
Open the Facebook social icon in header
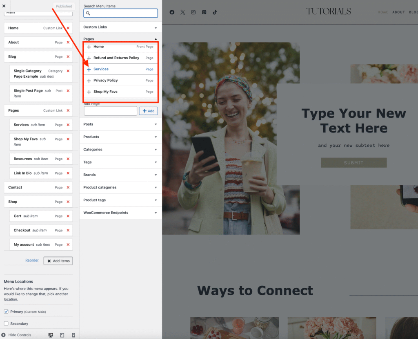click(172, 12)
